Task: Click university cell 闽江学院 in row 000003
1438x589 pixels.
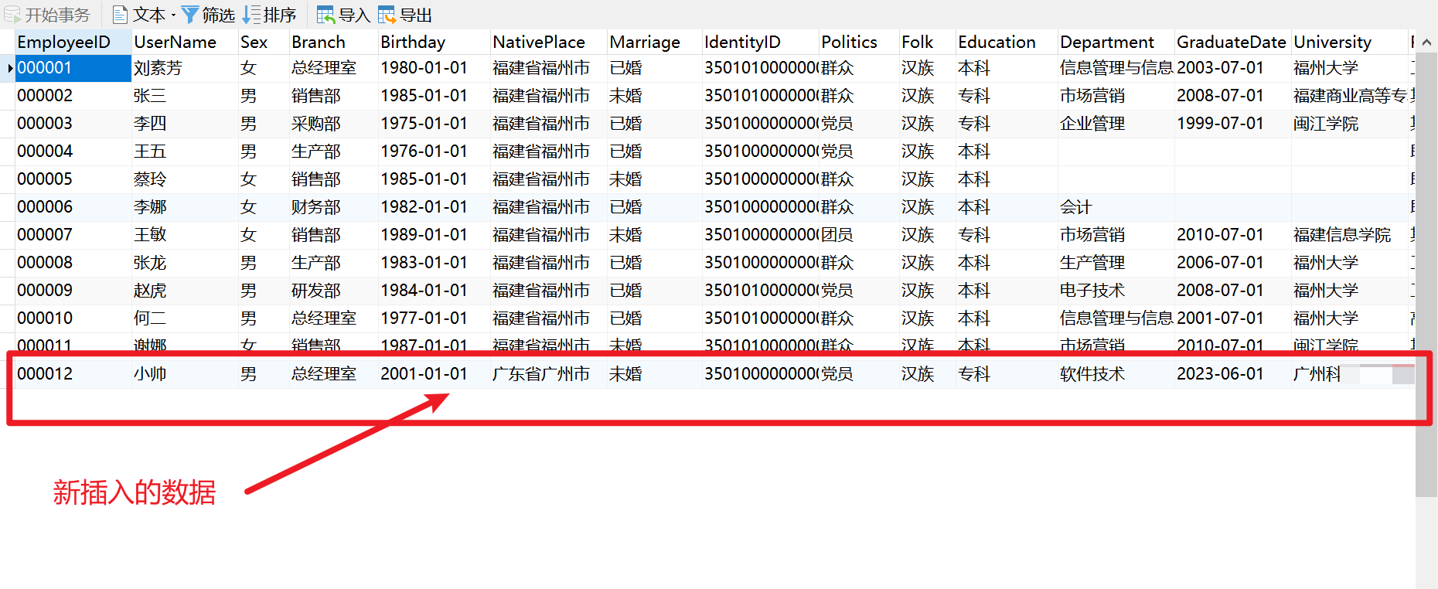Action: click(1349, 124)
